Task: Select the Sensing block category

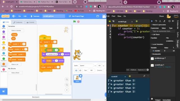Action: (x=4, y=54)
